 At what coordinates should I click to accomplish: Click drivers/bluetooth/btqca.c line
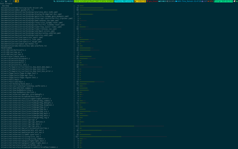(x=13, y=61)
